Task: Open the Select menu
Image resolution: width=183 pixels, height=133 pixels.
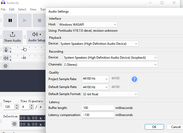Action: point(22,9)
